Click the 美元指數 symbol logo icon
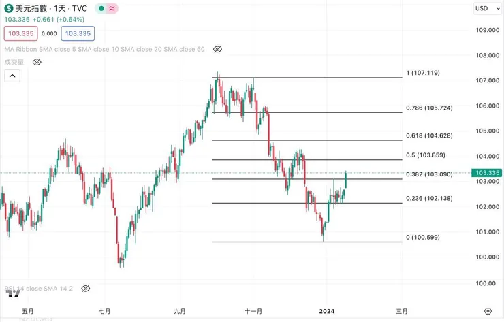 pyautogui.click(x=8, y=9)
